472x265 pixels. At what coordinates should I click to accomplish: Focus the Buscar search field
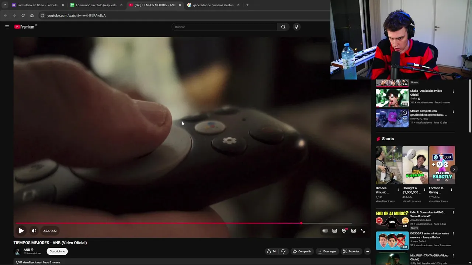click(224, 27)
